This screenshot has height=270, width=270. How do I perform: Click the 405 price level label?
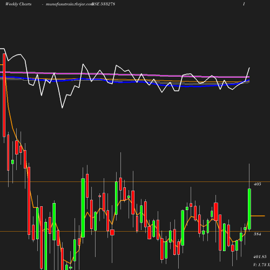pos(257,184)
